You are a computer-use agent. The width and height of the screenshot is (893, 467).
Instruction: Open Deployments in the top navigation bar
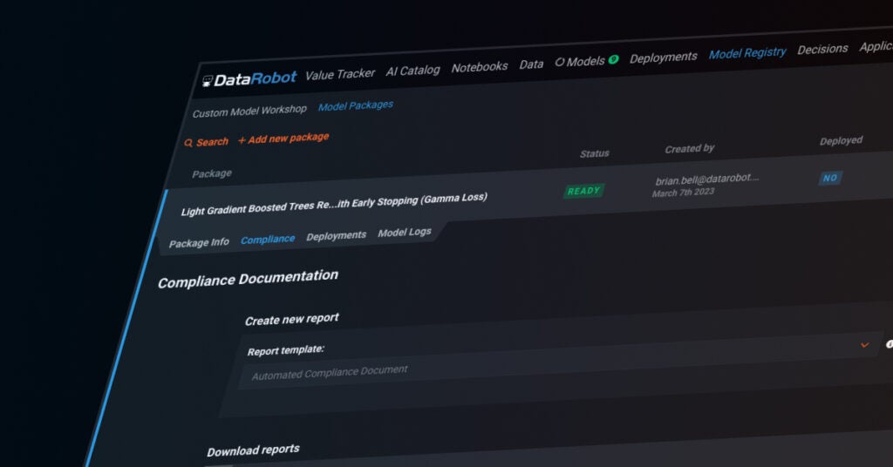click(664, 58)
